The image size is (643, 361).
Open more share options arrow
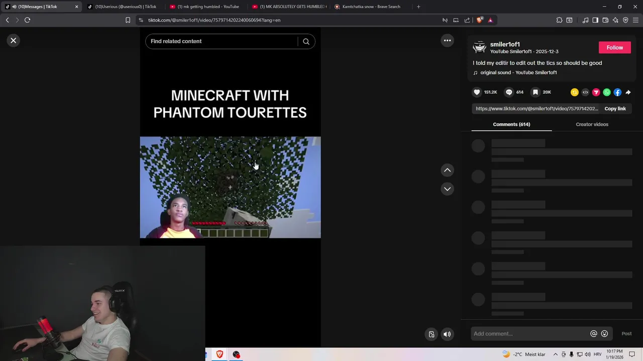[628, 92]
